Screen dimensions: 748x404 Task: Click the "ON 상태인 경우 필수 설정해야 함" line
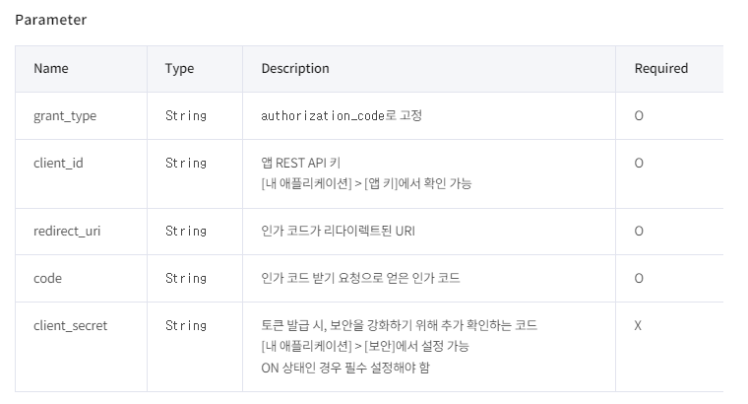(x=345, y=369)
